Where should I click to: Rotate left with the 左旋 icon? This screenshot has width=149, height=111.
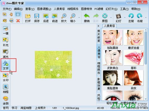coord(131,18)
